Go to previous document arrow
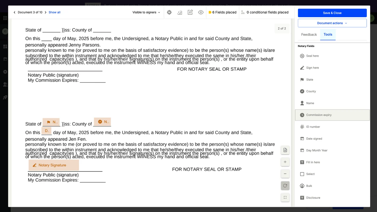The height and width of the screenshot is (212, 377). [x=15, y=12]
